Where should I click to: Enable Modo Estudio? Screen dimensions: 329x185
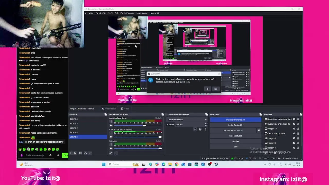pyautogui.click(x=235, y=136)
